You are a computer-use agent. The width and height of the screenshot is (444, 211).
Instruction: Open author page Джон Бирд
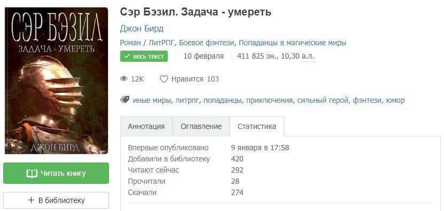[x=142, y=29]
